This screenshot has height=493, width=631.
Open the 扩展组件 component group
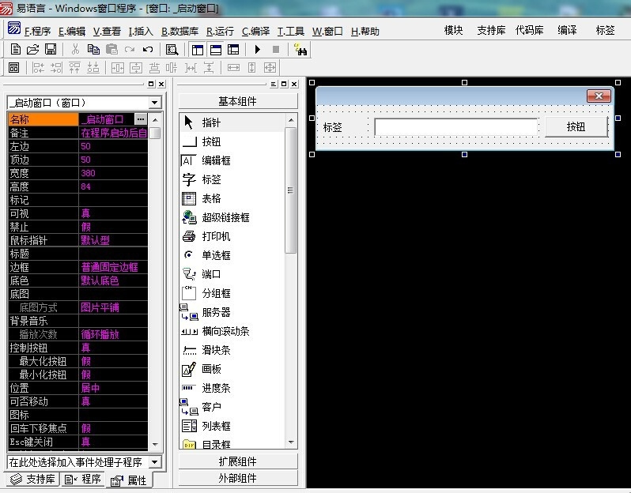click(x=238, y=461)
